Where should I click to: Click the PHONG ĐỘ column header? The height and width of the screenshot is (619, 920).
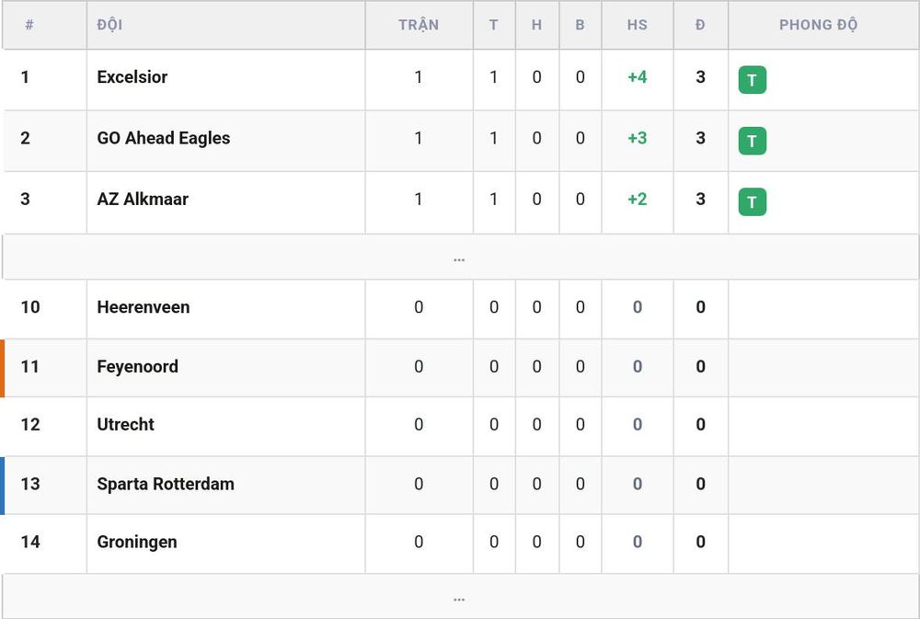pyautogui.click(x=819, y=25)
